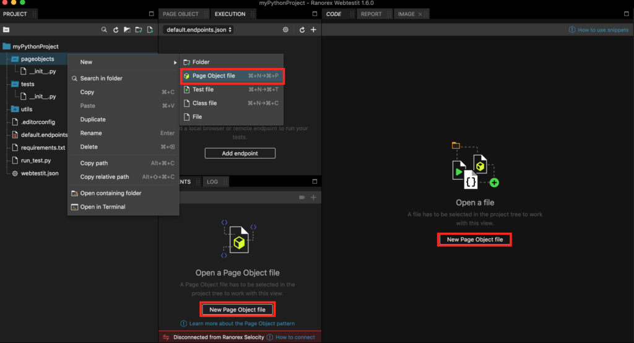Close the IMAGE tab
This screenshot has height=343, width=634.
(420, 14)
